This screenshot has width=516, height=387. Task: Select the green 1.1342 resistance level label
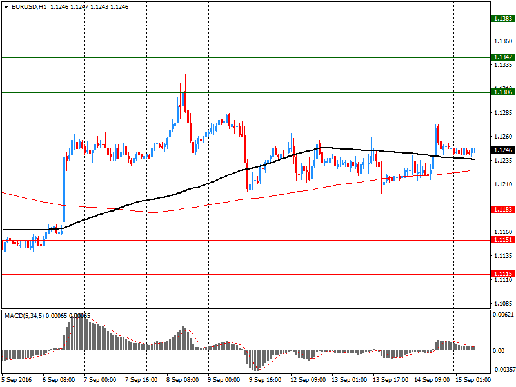[502, 57]
